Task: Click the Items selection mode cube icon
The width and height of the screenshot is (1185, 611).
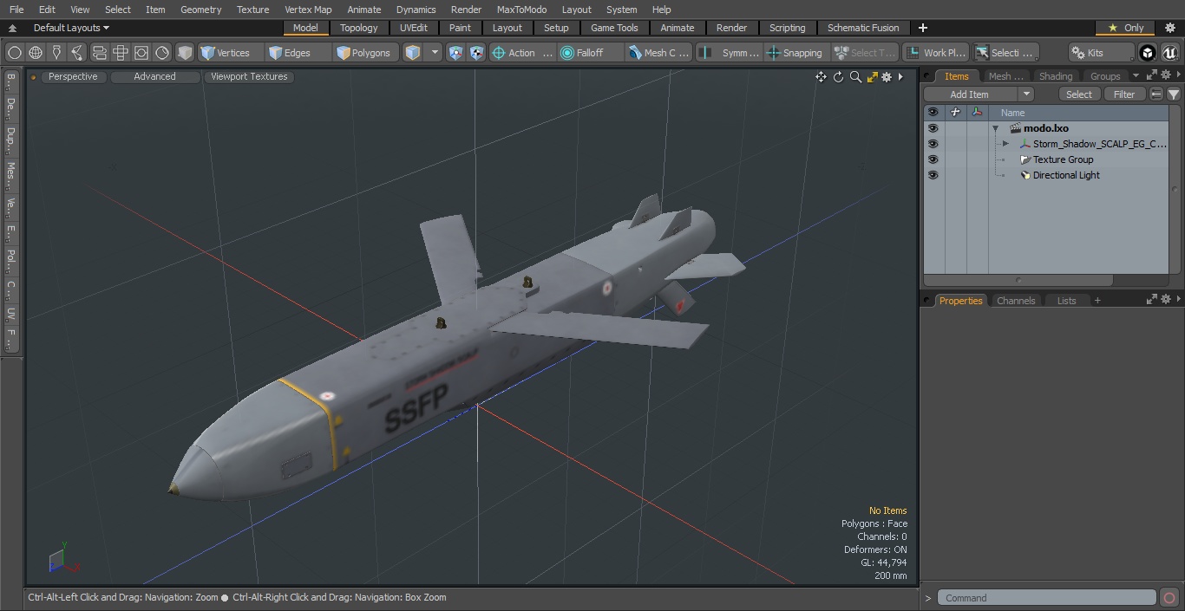Action: [x=413, y=53]
